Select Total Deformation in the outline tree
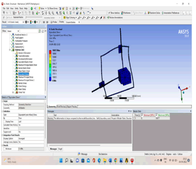This screenshot has height=169, width=196. (24, 56)
